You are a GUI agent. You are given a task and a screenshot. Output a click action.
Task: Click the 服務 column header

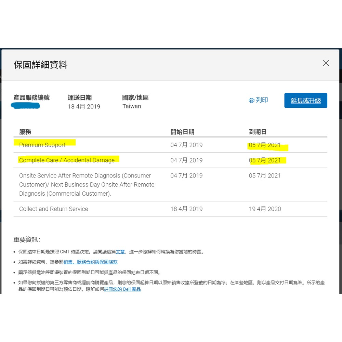point(25,132)
